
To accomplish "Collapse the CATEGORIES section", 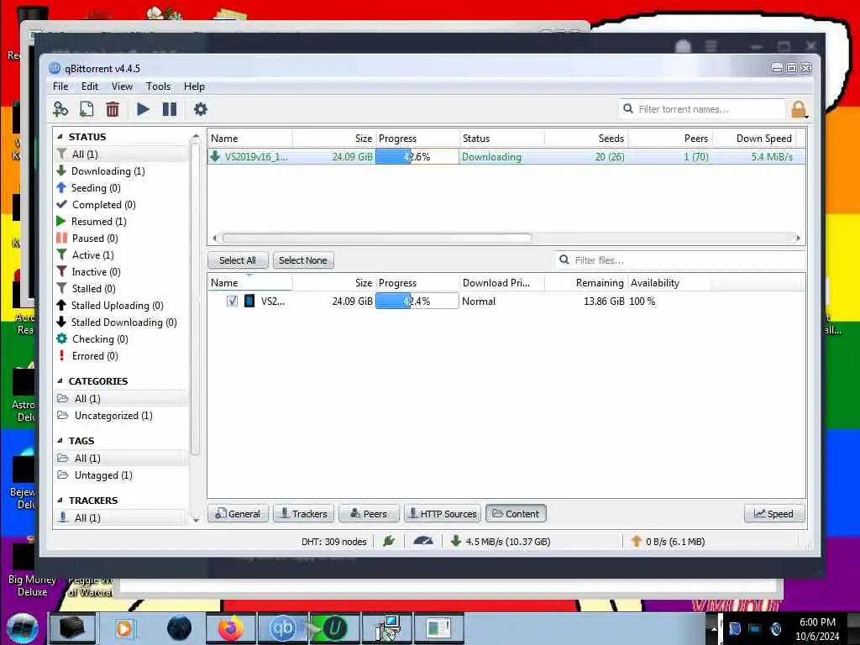I will click(60, 381).
